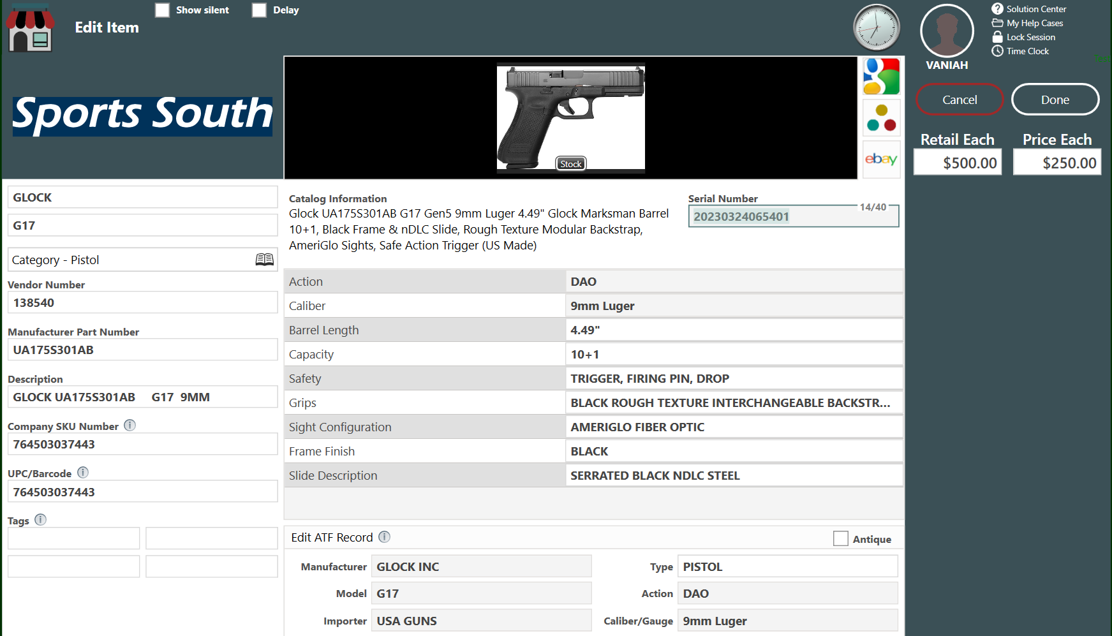Click the store home icon

[30, 28]
